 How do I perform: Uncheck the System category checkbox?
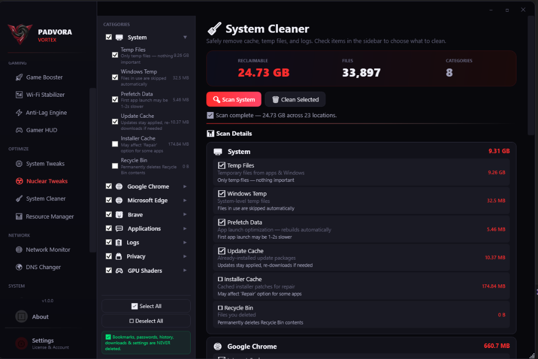(109, 37)
